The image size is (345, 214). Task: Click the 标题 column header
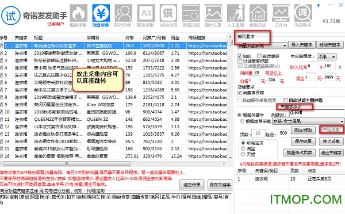tap(58, 38)
